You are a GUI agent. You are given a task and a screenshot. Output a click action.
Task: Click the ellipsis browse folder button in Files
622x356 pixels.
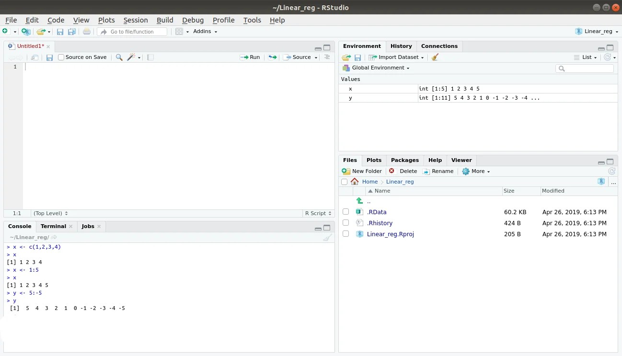tap(613, 182)
